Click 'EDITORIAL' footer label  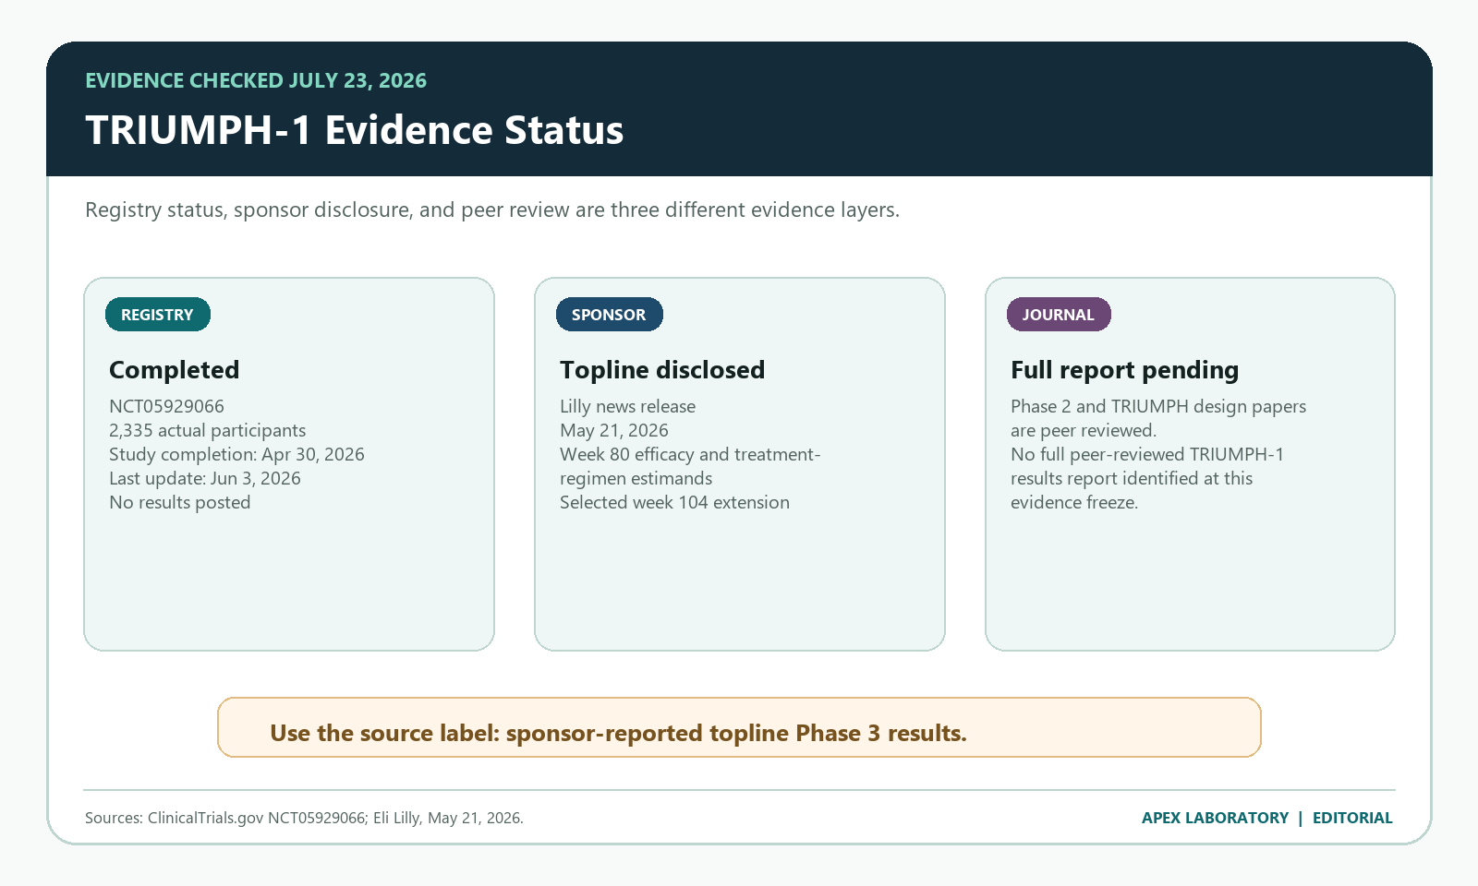[1352, 818]
